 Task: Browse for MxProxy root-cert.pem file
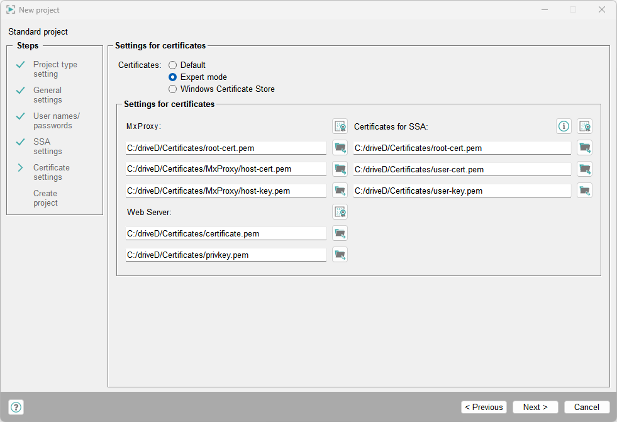point(340,148)
